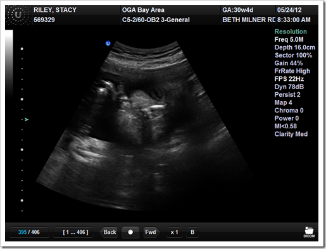Click the OGA Bay Area label
The width and height of the screenshot is (326, 249).
(143, 10)
